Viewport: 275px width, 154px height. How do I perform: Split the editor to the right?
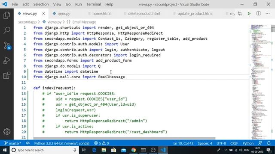point(258,13)
